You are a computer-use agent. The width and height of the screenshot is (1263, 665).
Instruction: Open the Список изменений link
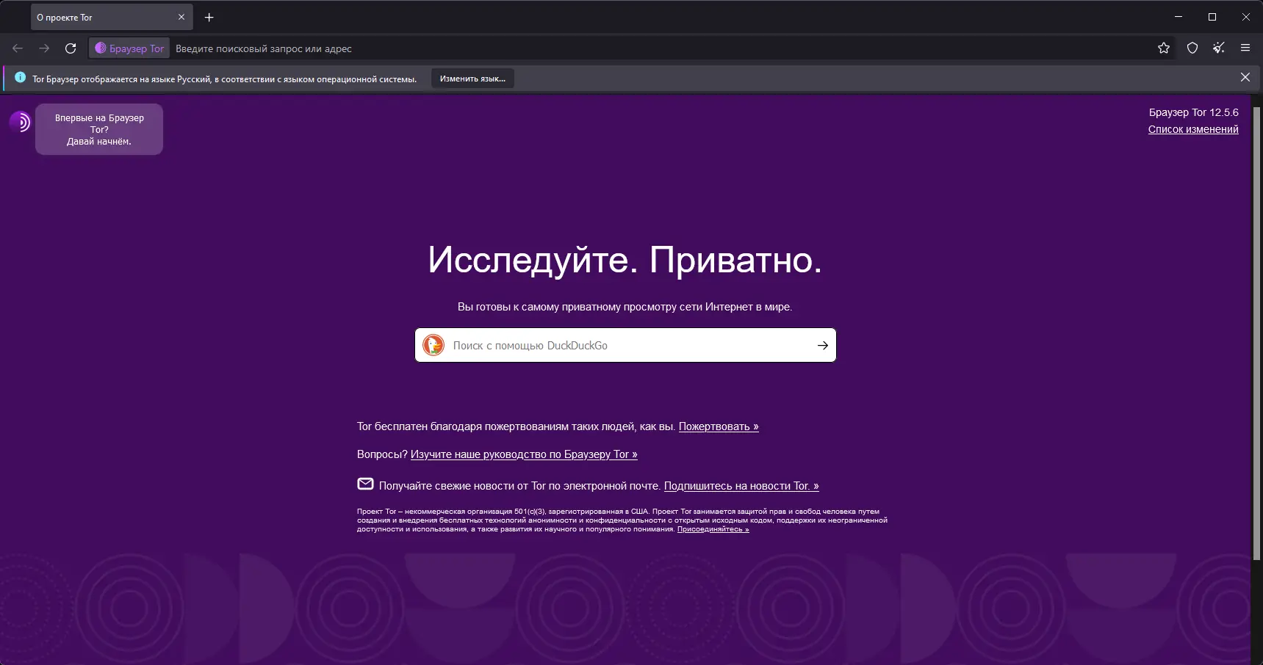1193,129
